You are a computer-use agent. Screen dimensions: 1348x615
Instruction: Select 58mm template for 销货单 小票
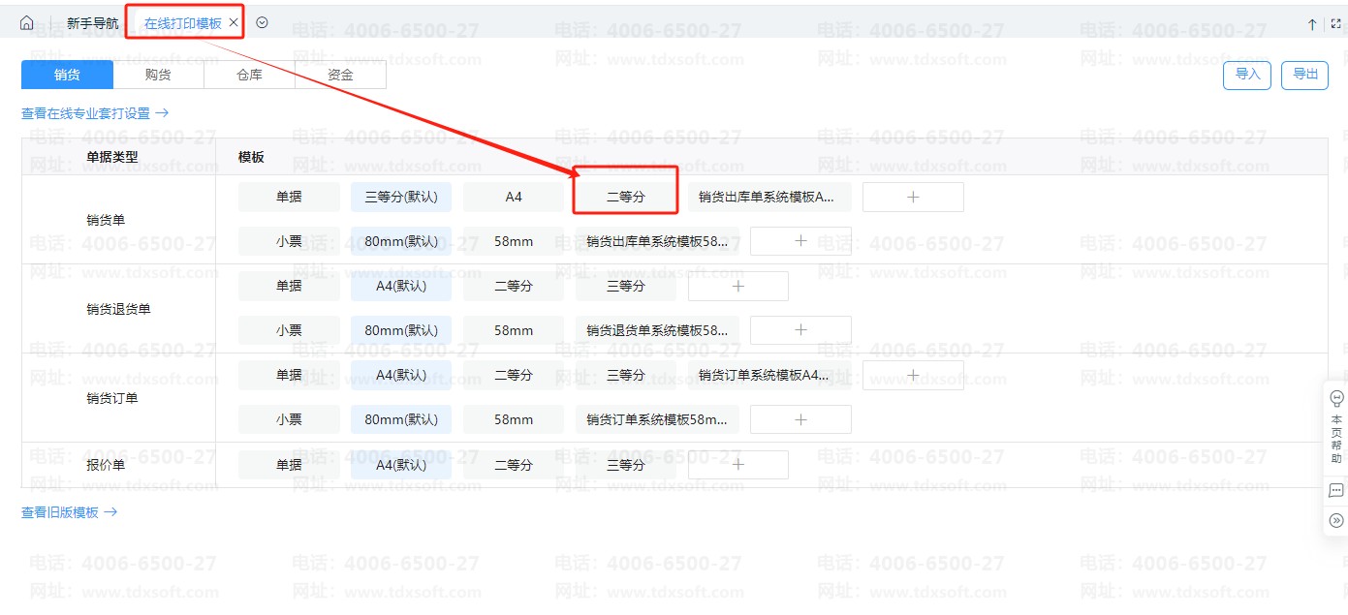coord(514,241)
